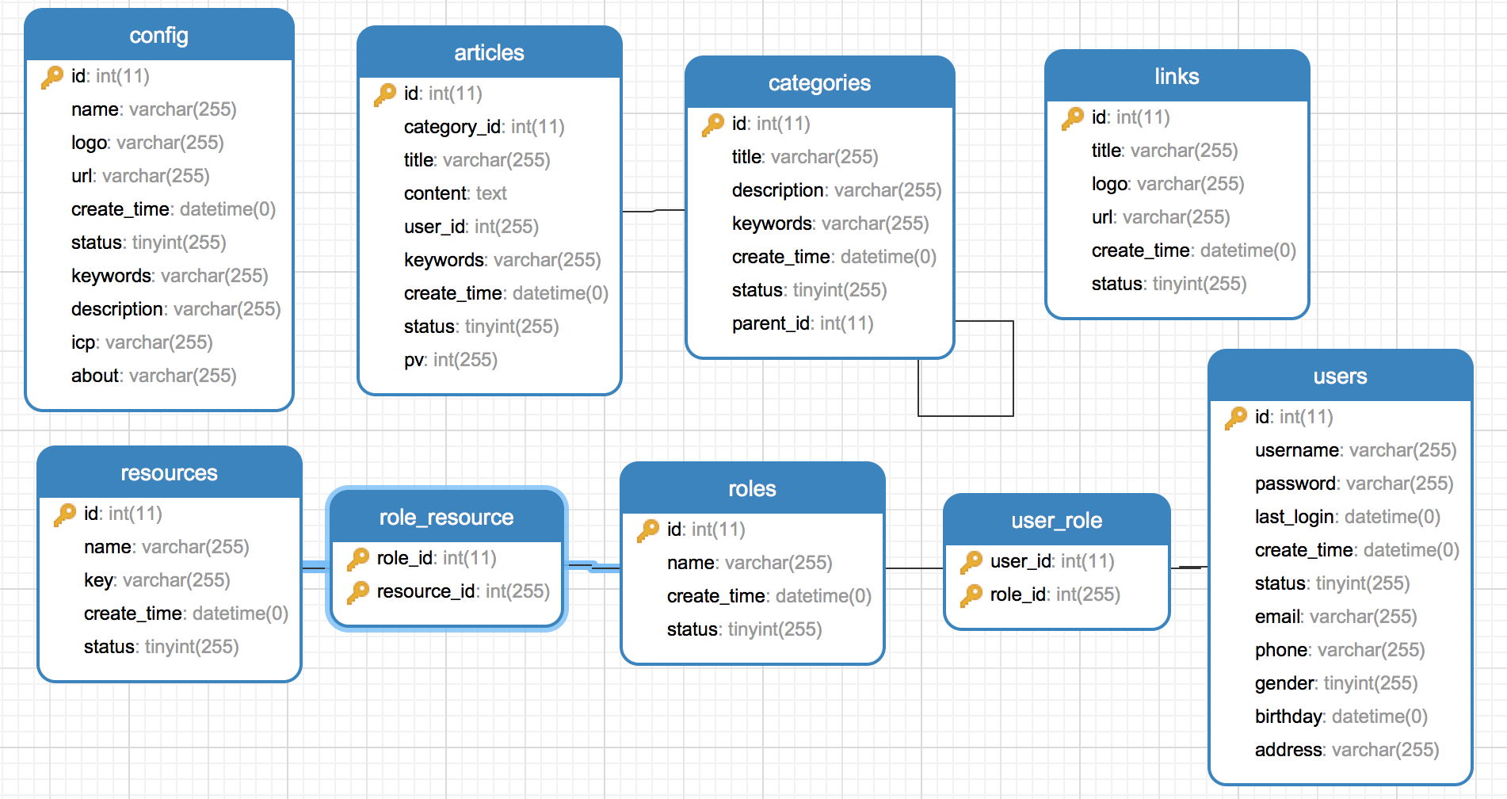The image size is (1507, 799).
Task: Click the relation line between roles and user_role
Action: (914, 568)
